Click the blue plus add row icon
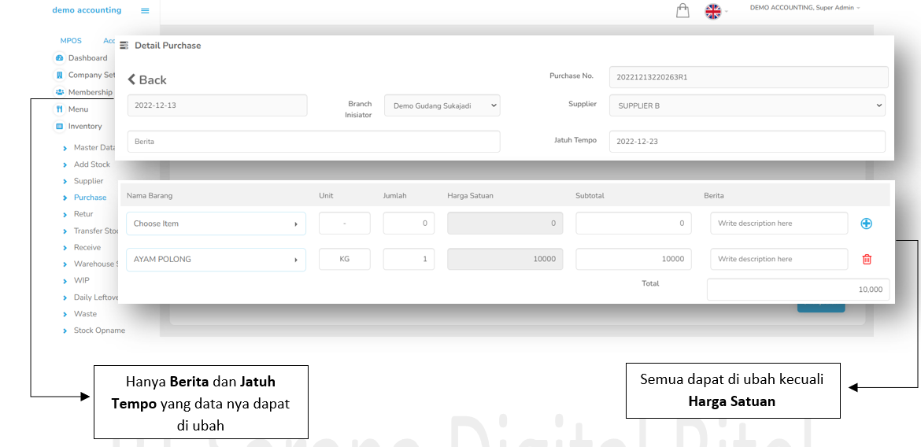921x447 pixels. point(866,223)
